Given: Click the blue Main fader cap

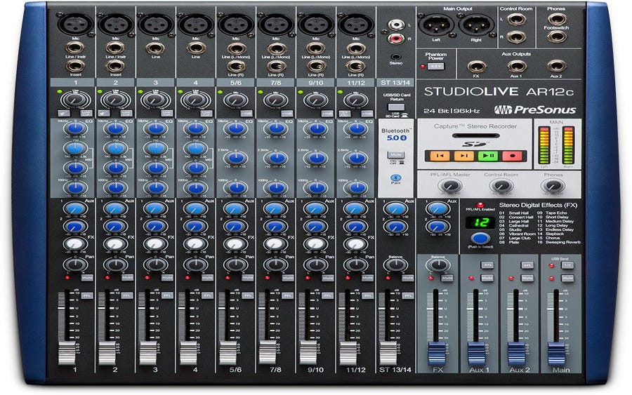Looking at the screenshot, I should coord(556,354).
